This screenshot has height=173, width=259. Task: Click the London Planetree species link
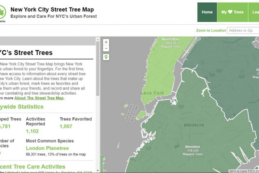[47, 148]
